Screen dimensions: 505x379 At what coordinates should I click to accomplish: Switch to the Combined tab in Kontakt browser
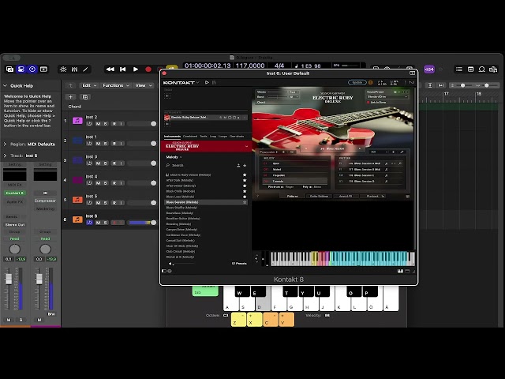(x=190, y=137)
